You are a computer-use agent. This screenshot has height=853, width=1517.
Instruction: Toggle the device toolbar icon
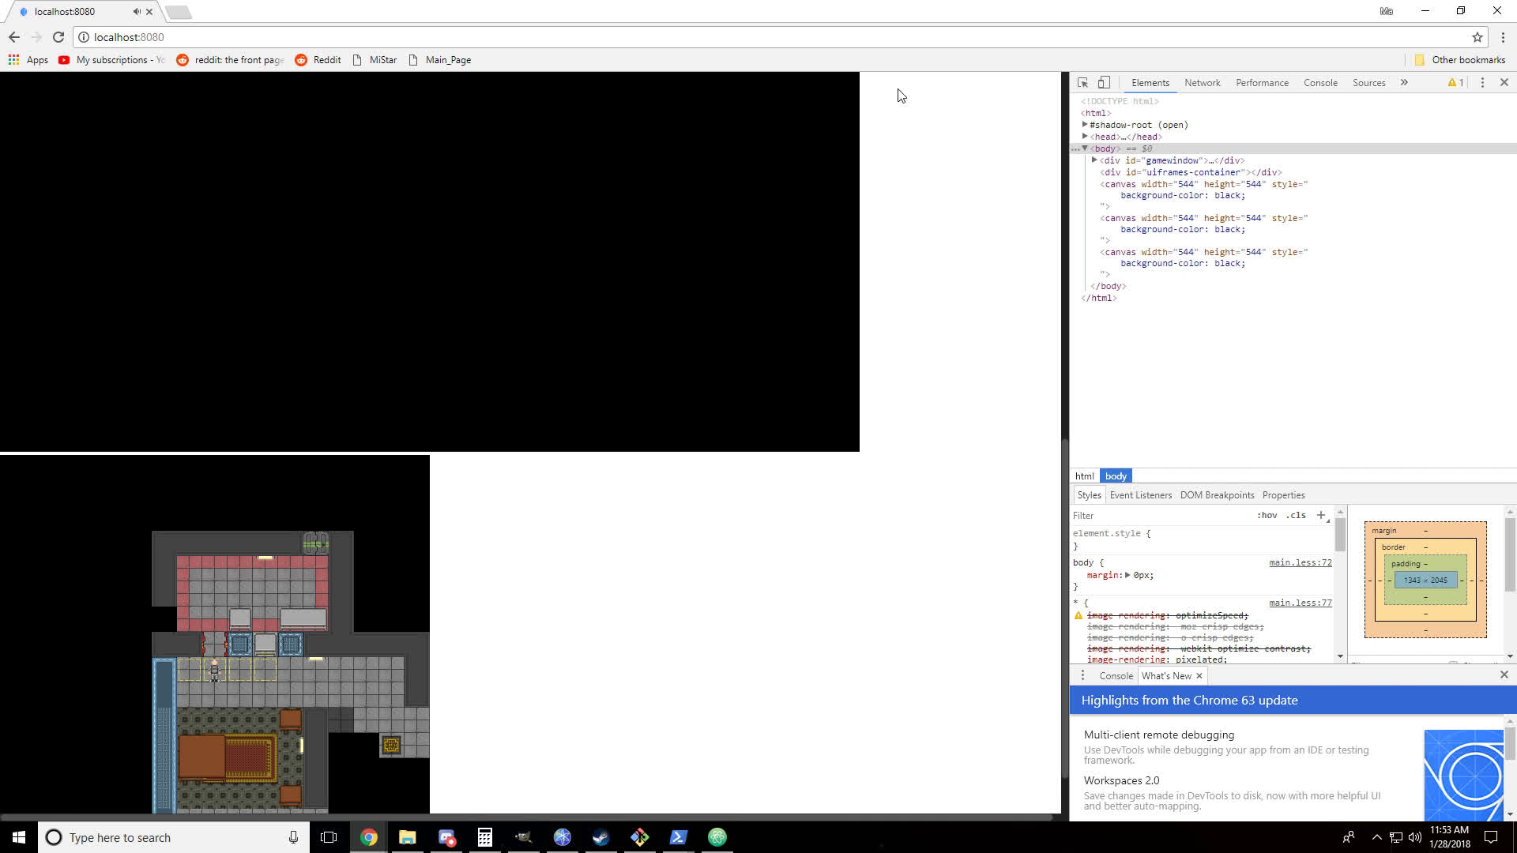click(x=1104, y=82)
